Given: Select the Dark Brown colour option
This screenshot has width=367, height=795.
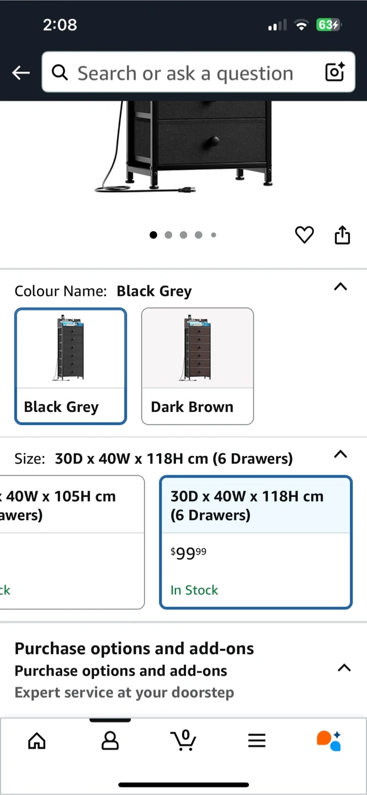Looking at the screenshot, I should coord(198,366).
